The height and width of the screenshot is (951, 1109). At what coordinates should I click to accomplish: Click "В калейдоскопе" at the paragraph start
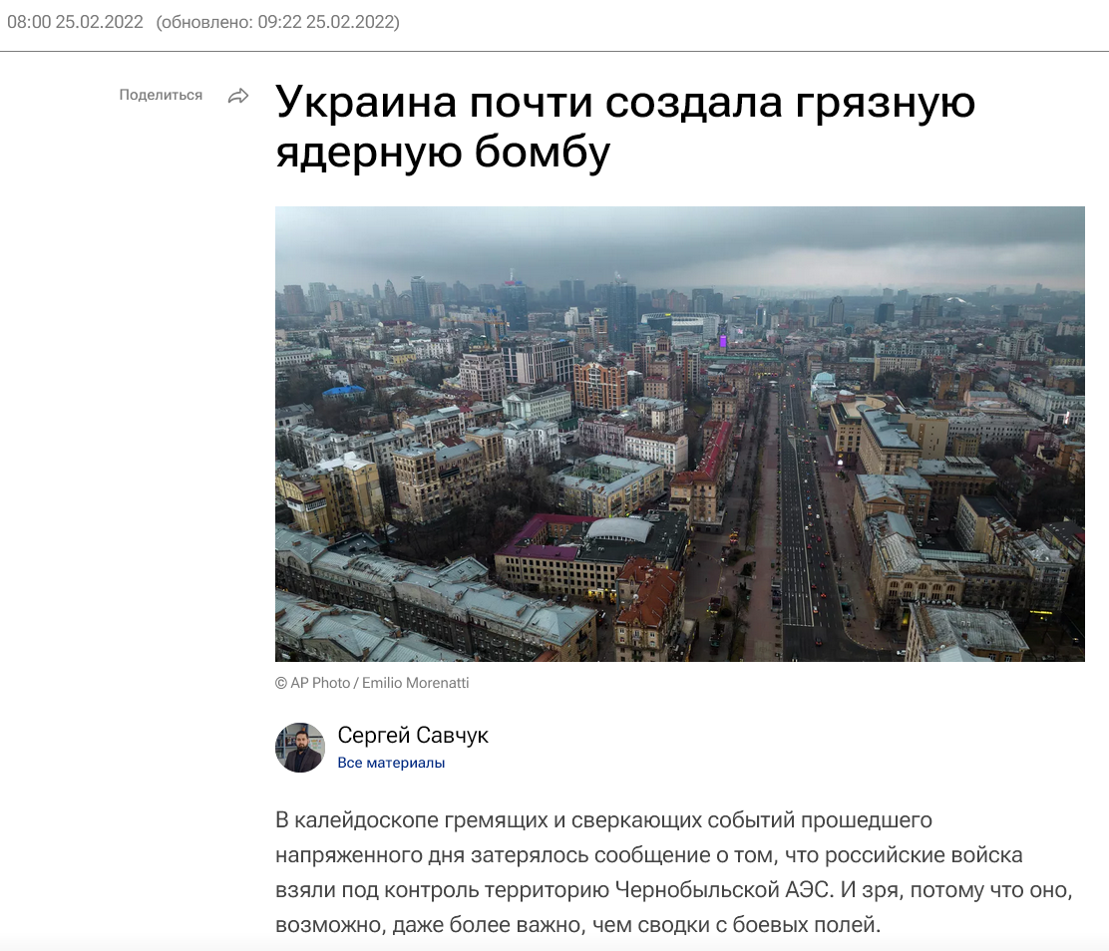click(x=345, y=820)
